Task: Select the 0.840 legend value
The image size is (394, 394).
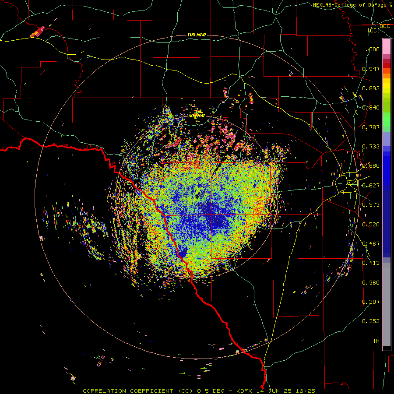Action: (371, 108)
